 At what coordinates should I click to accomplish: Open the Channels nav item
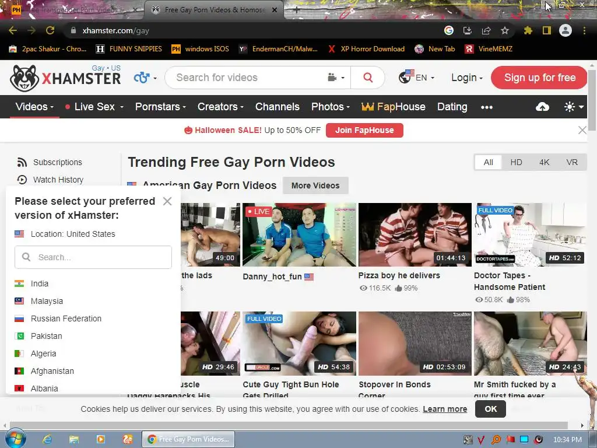pyautogui.click(x=277, y=107)
